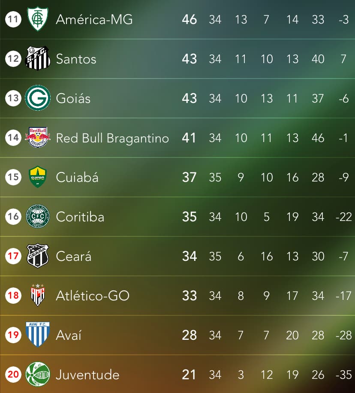Select the Juventude green crest
355x393 pixels.
pos(38,374)
